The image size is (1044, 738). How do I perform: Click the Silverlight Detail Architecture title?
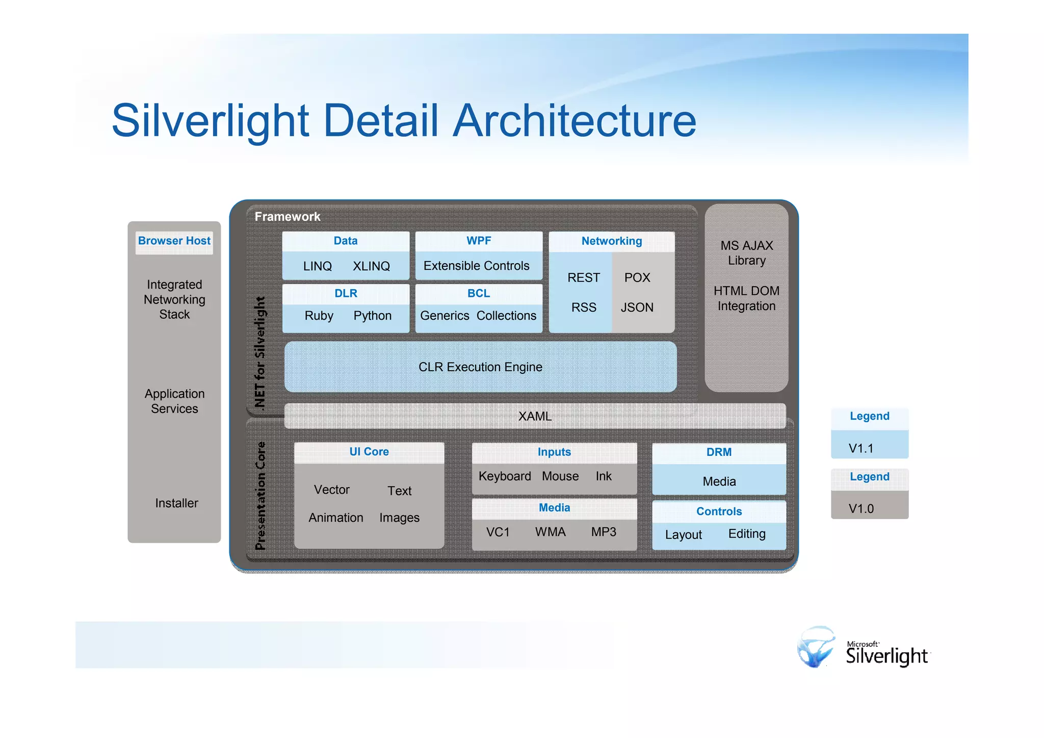[x=404, y=120]
